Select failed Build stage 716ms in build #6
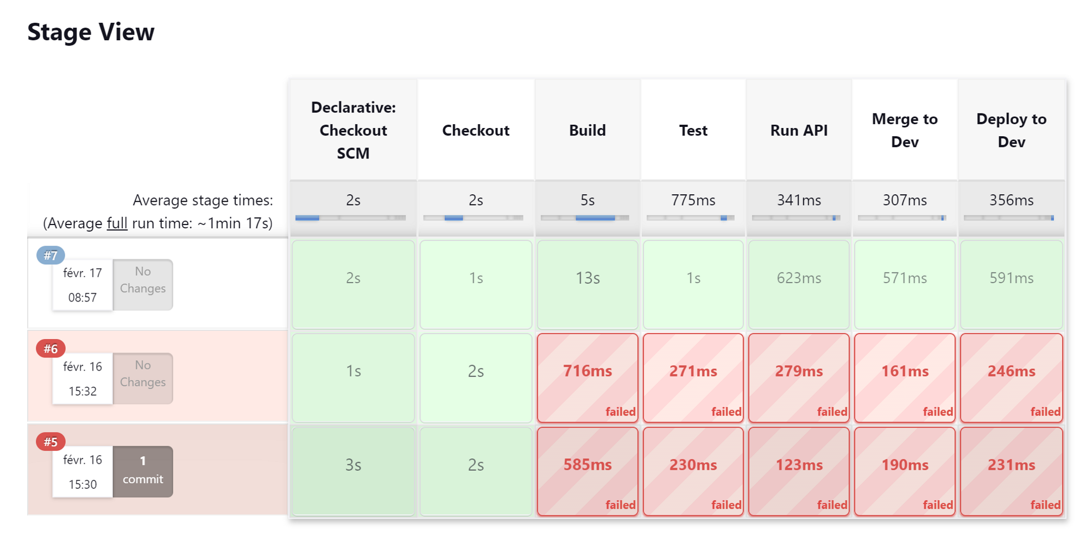The image size is (1086, 537). click(x=588, y=378)
